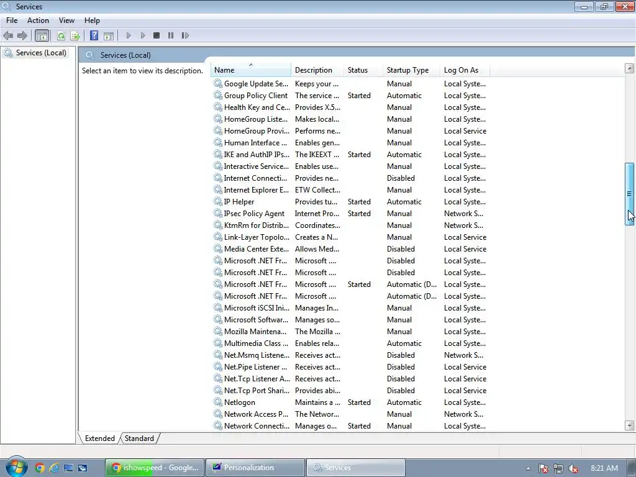
Task: Select the Mozilla Maintena... service
Action: [x=350, y=332]
